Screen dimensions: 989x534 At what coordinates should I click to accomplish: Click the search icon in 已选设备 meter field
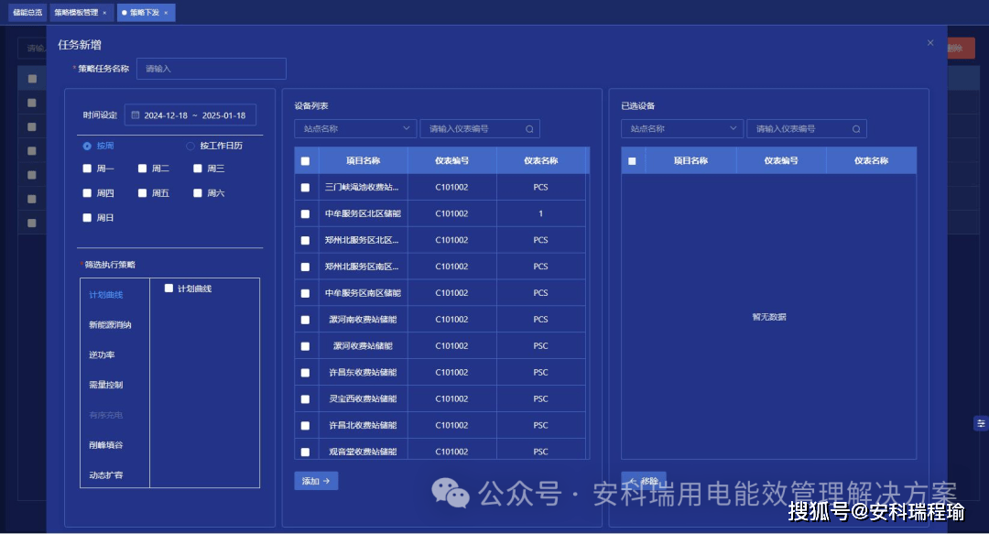pos(856,129)
